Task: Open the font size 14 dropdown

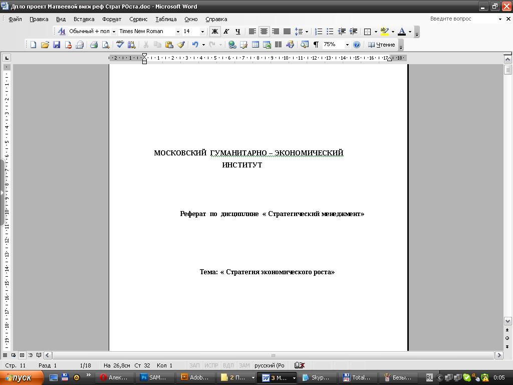Action: 202,32
